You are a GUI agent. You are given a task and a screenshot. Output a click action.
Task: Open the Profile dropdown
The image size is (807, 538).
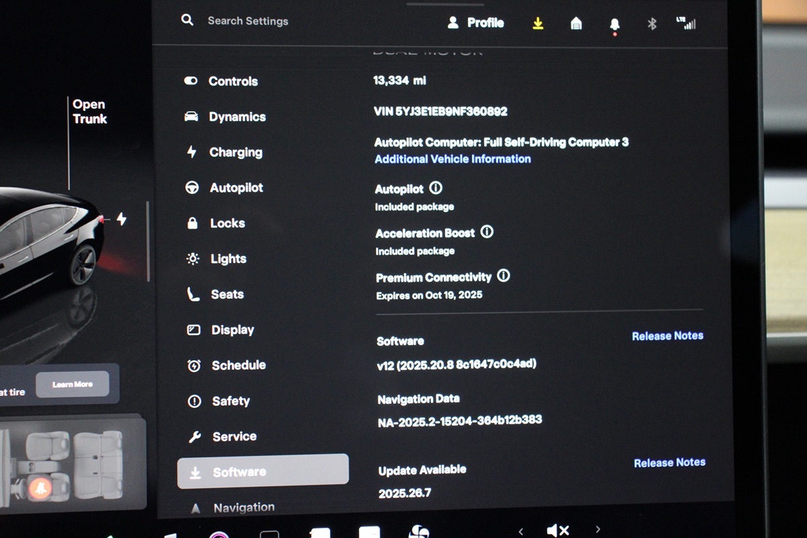476,23
